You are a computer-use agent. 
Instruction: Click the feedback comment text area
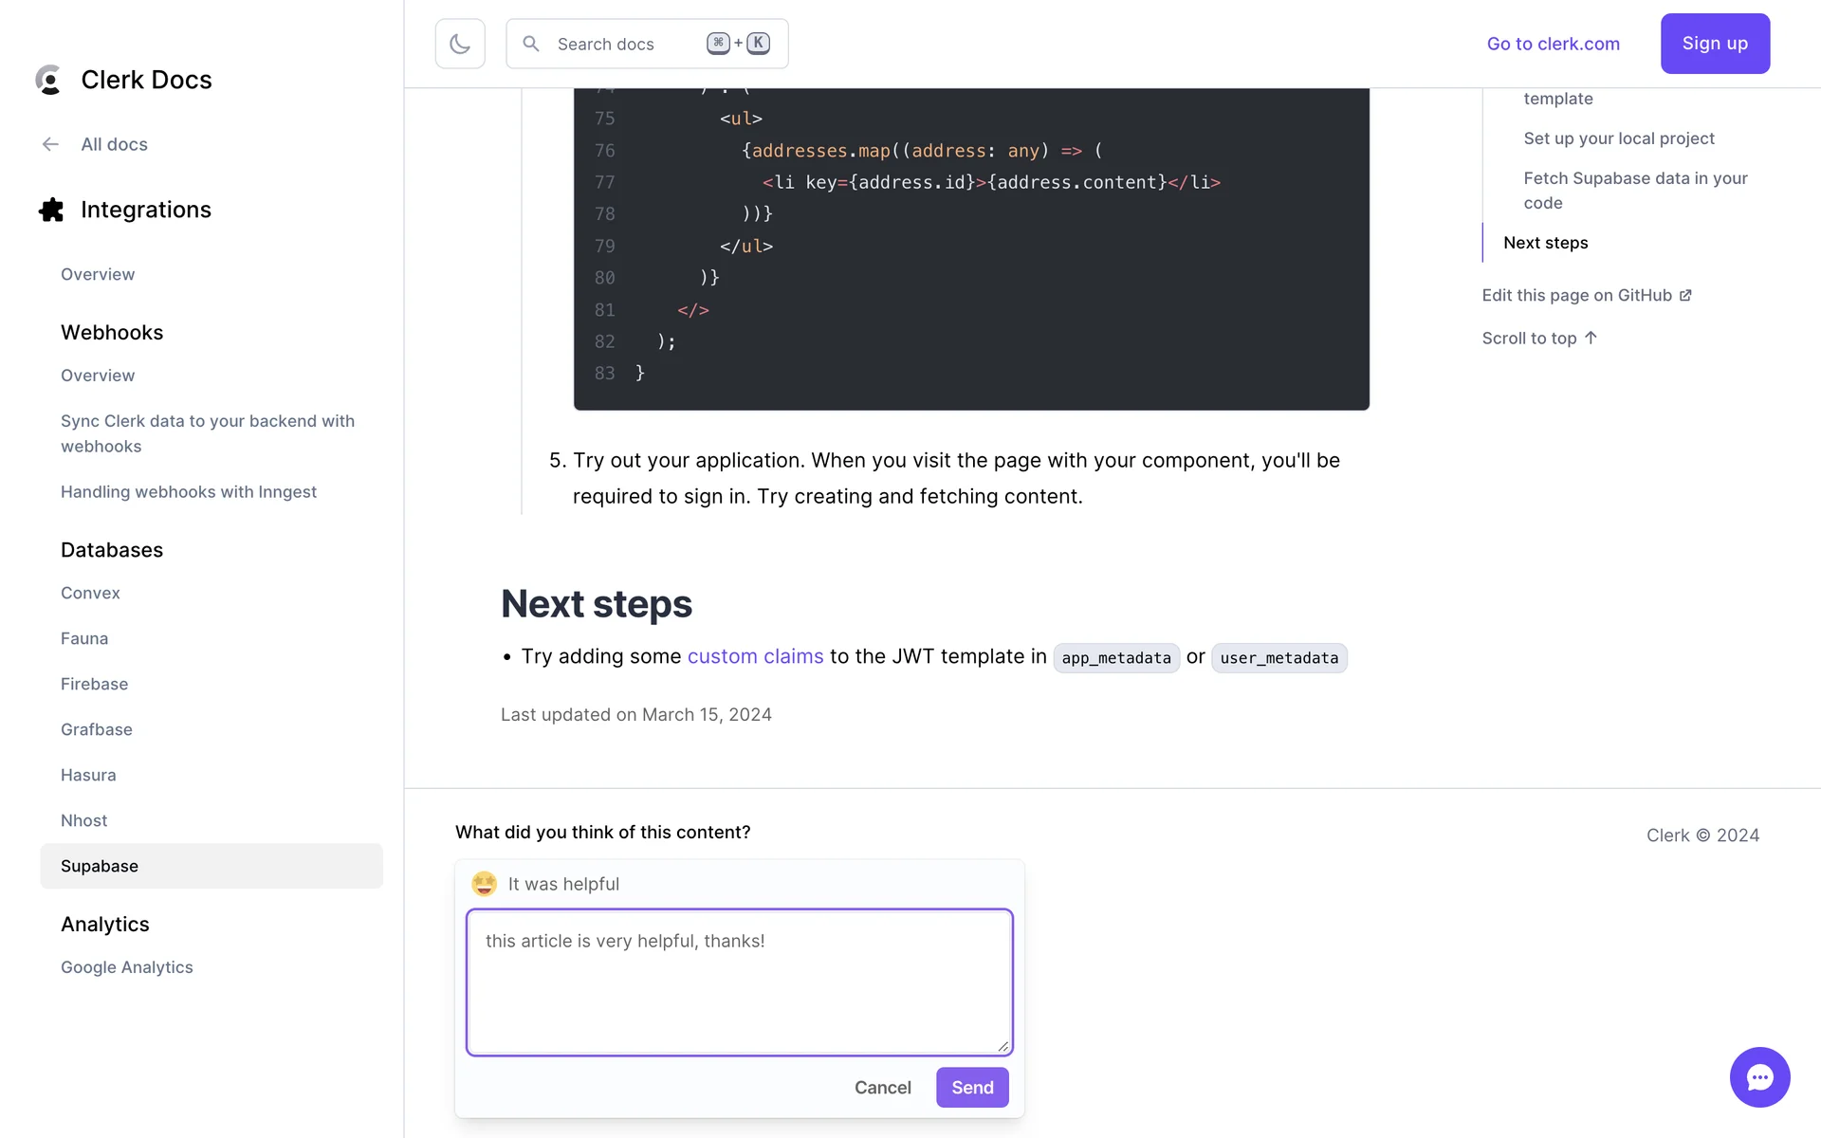pyautogui.click(x=739, y=982)
